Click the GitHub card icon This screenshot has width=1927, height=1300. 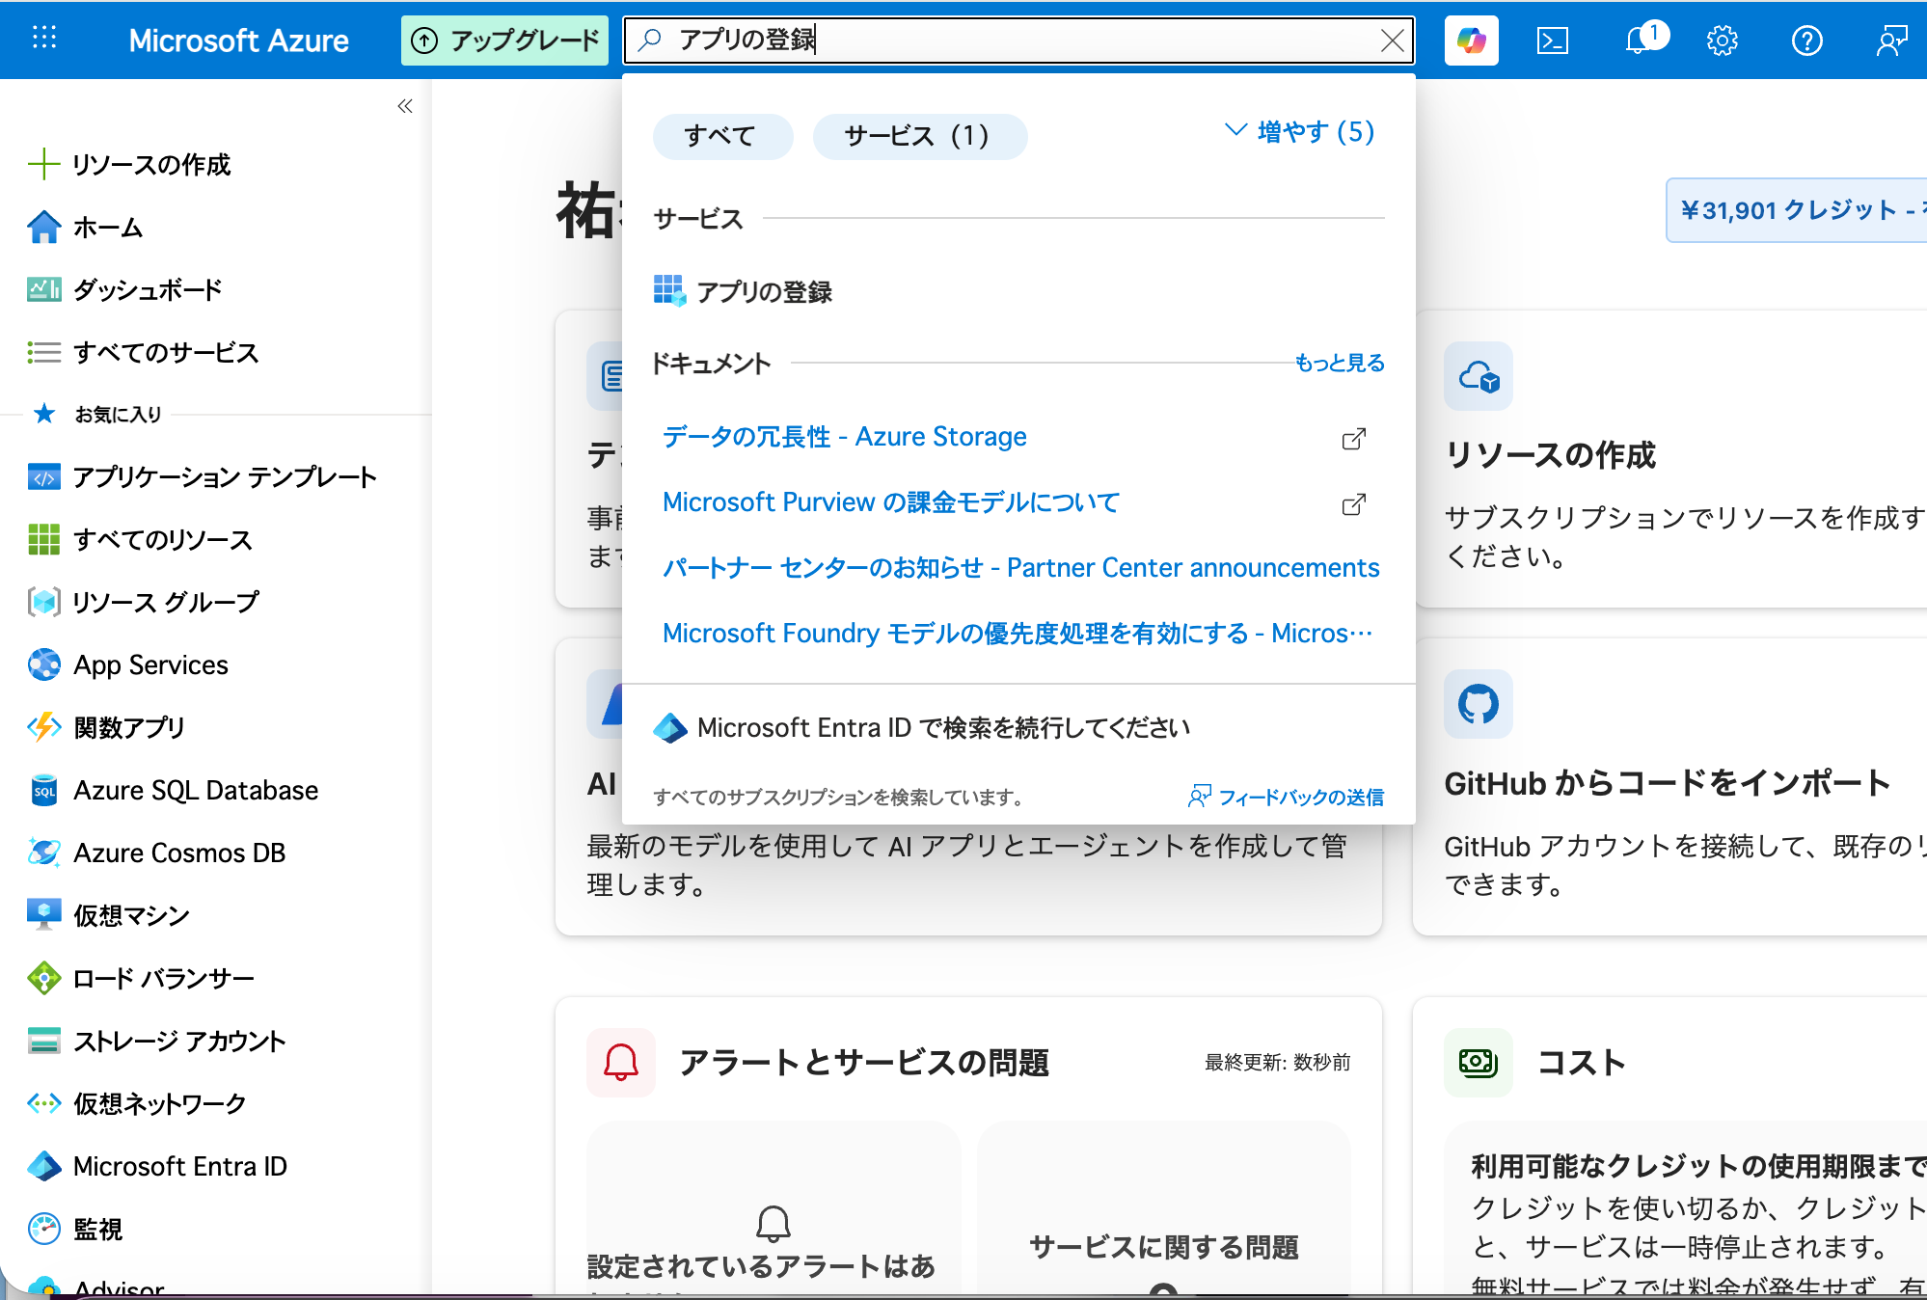tap(1479, 704)
